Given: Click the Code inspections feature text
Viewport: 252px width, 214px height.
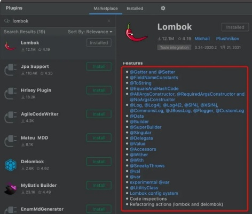Looking at the screenshot, I should [148, 199].
